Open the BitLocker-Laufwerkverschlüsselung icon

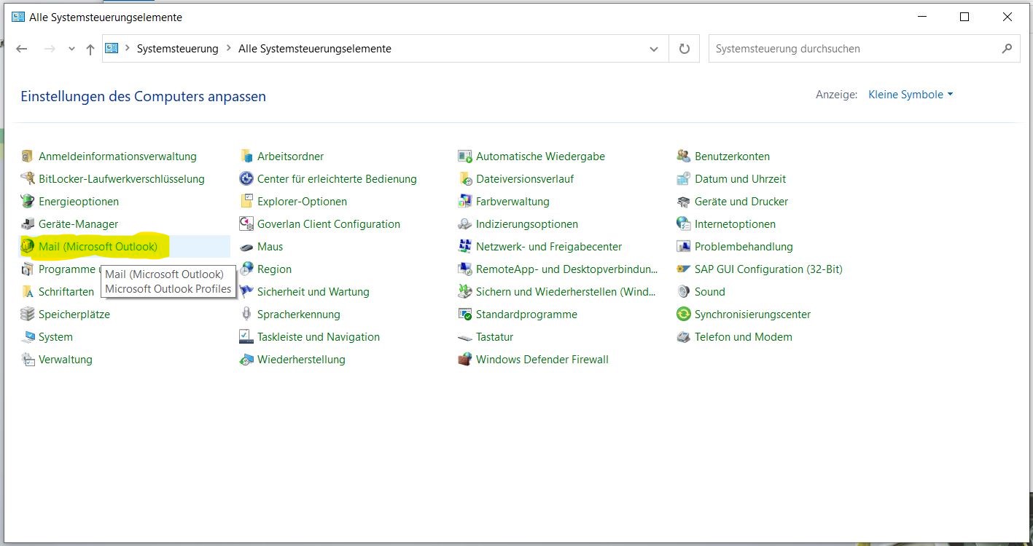[28, 179]
